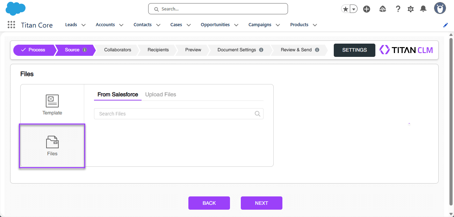The image size is (454, 217).
Task: Expand the Leads navigation chevron
Action: coord(84,25)
